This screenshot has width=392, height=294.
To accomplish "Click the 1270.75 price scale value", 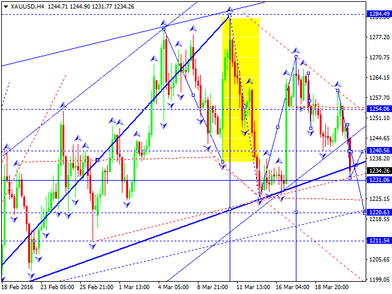I will pyautogui.click(x=379, y=58).
